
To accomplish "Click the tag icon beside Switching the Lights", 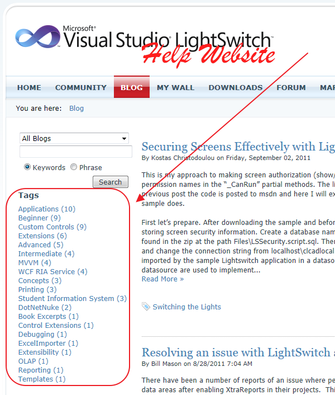I will tap(146, 307).
